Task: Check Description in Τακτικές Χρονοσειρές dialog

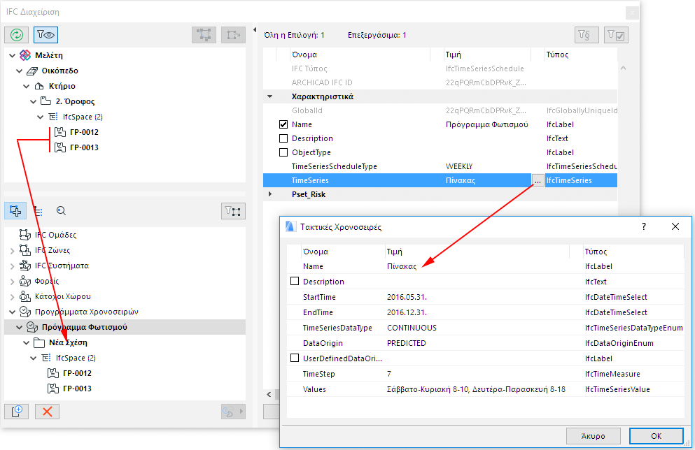Action: tap(295, 281)
